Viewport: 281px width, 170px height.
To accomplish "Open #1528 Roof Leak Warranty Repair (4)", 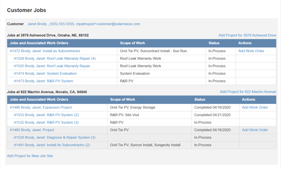I will [x=54, y=58].
